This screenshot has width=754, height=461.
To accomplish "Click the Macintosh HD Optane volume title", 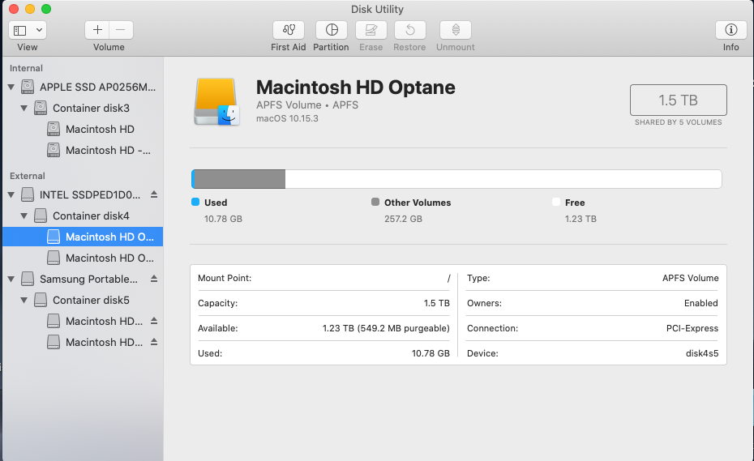I will click(x=355, y=88).
